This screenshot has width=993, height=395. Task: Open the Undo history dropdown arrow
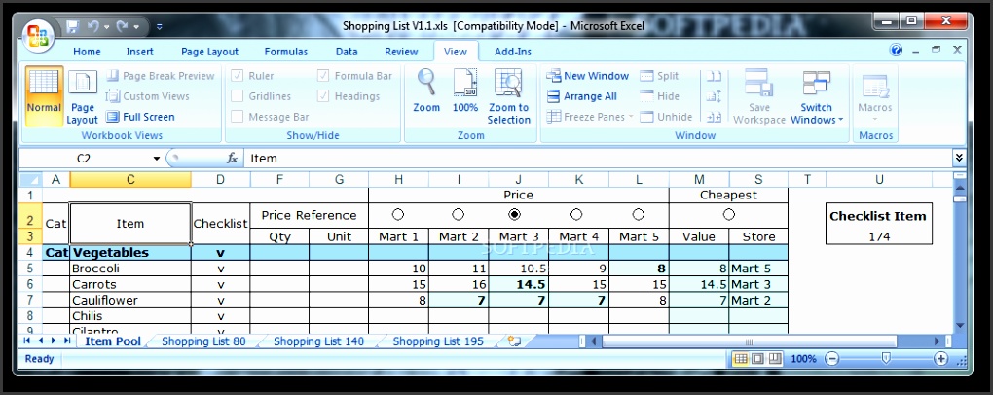coord(107,27)
